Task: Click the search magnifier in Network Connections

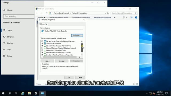Action: [x=136, y=13]
